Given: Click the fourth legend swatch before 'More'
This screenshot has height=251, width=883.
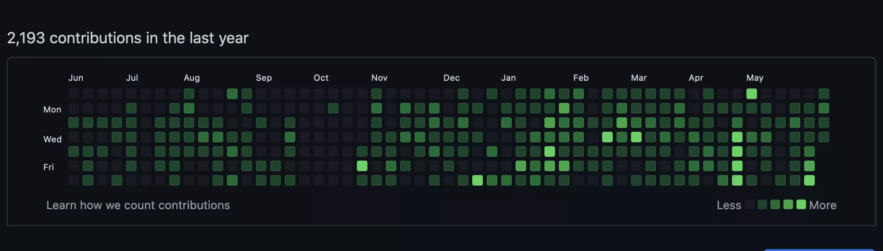Looking at the screenshot, I should pos(762,204).
